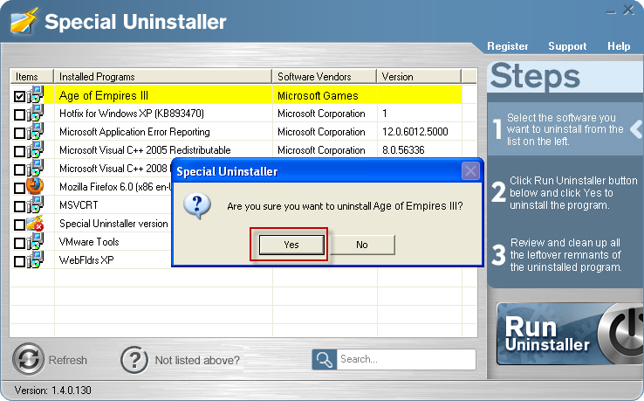The height and width of the screenshot is (401, 644).
Task: Click the Not listed above? link
Action: click(197, 360)
